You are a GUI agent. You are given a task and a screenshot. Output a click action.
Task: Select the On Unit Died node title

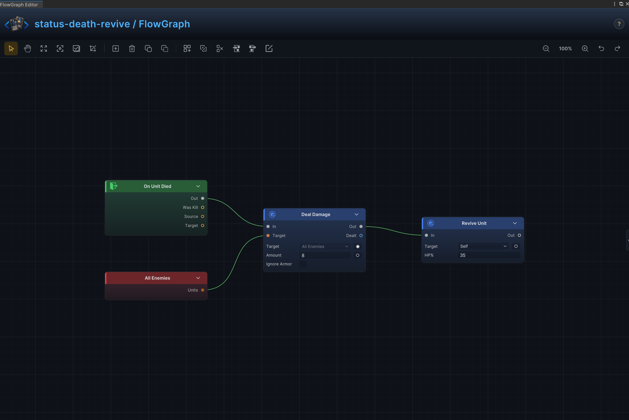[x=157, y=186]
